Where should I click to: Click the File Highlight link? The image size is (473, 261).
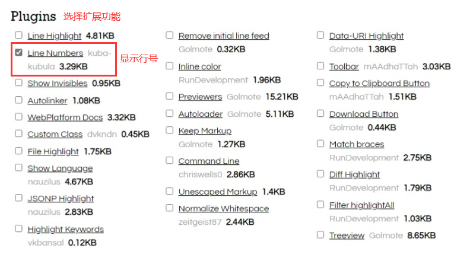point(53,151)
